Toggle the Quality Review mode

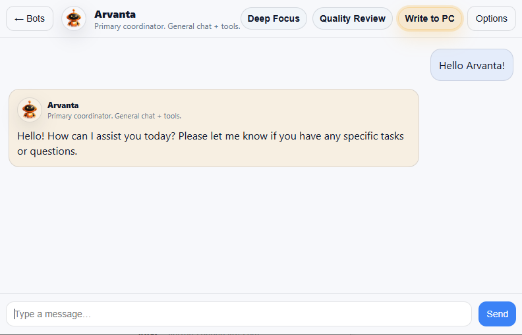(x=353, y=18)
